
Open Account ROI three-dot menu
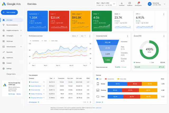(164, 36)
